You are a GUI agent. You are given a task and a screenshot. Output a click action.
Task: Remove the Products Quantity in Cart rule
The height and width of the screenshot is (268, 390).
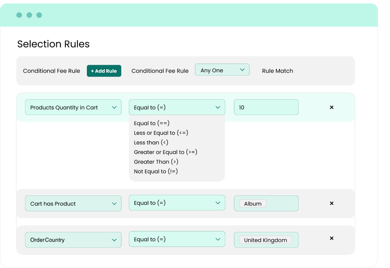332,107
